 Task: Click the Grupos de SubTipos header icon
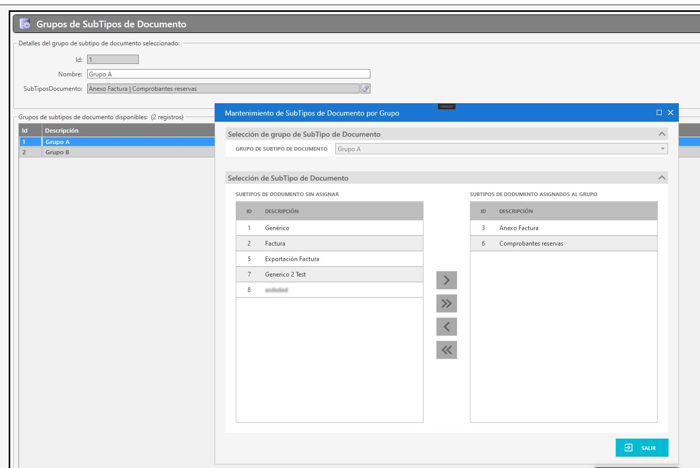tap(25, 24)
